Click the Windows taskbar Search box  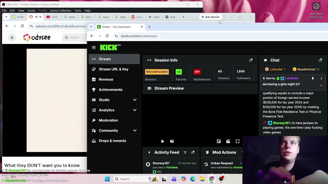pyautogui.click(x=136, y=179)
